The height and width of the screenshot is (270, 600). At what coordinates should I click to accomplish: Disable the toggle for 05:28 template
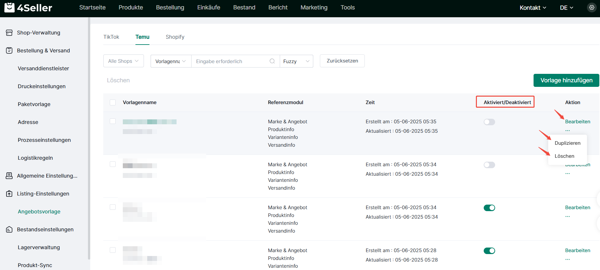pos(489,251)
